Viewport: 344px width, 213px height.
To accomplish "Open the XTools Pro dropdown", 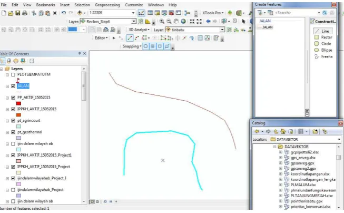I will [x=213, y=13].
